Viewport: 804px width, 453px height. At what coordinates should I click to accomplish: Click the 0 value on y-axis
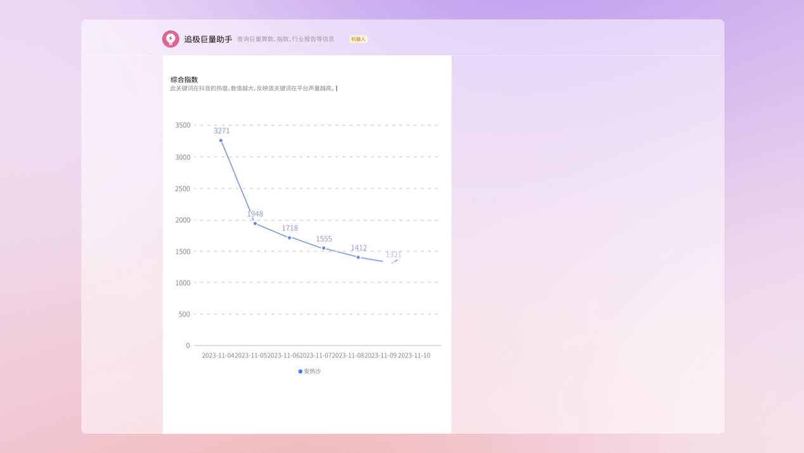click(188, 346)
